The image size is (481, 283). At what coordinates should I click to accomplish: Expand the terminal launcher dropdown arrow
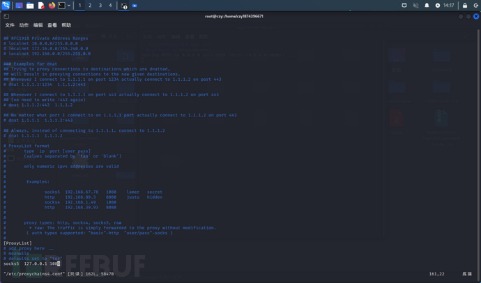coord(69,6)
